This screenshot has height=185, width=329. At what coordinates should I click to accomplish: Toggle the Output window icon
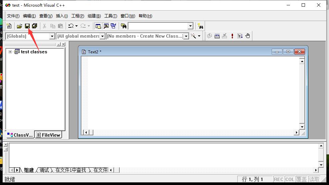106,26
